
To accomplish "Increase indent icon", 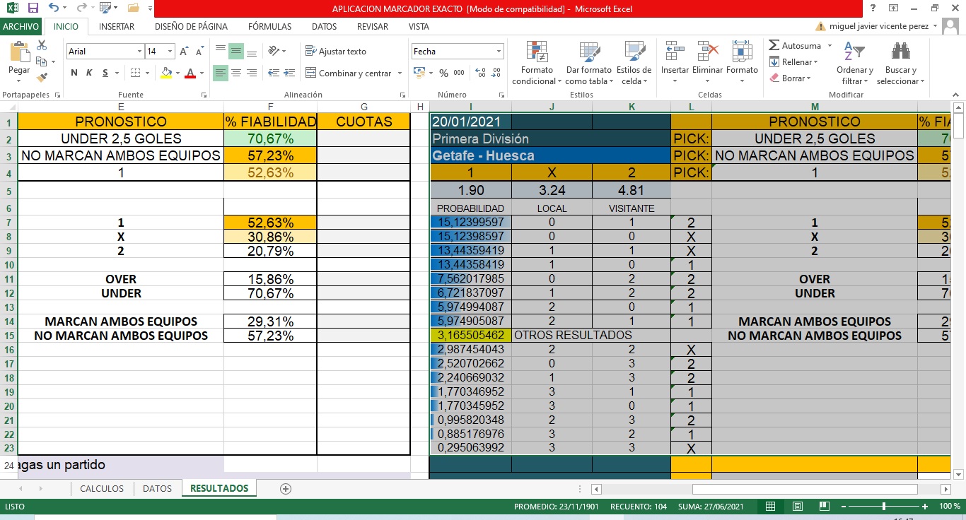I will 289,73.
